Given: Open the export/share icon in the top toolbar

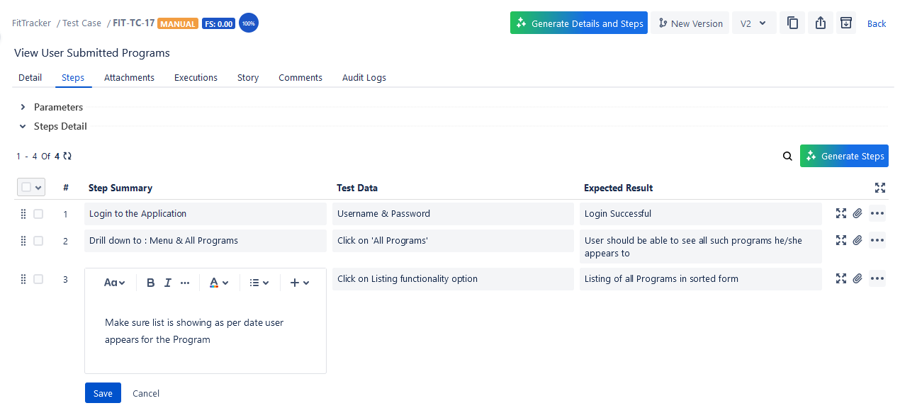Looking at the screenshot, I should tap(820, 23).
